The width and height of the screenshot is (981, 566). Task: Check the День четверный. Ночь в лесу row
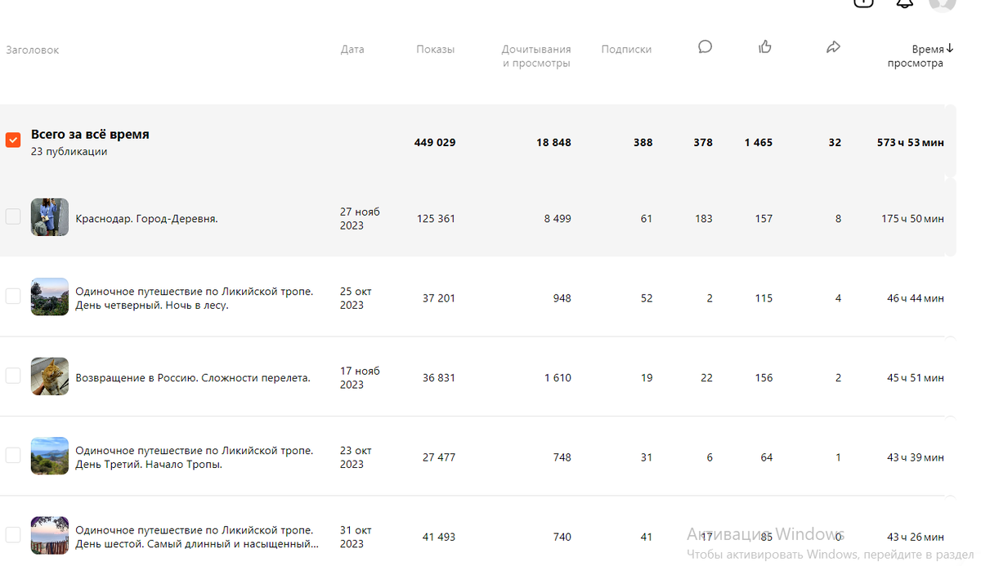point(13,296)
